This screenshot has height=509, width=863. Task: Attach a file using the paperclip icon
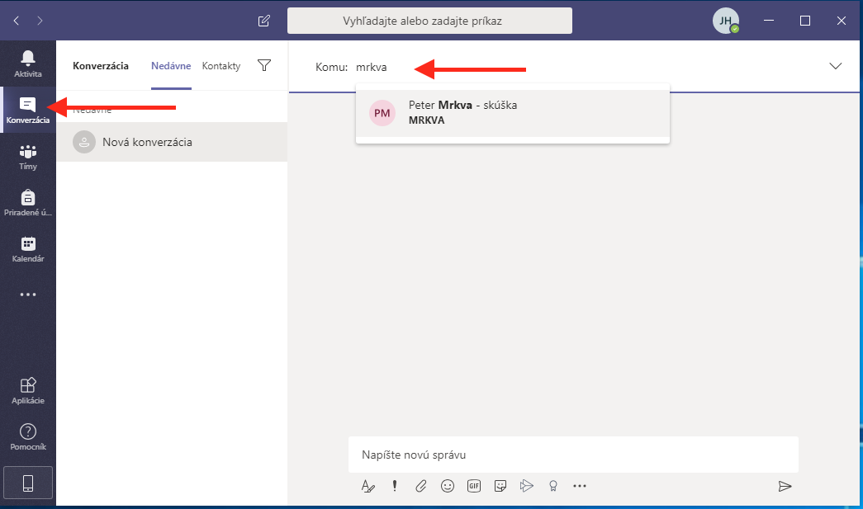click(x=421, y=486)
